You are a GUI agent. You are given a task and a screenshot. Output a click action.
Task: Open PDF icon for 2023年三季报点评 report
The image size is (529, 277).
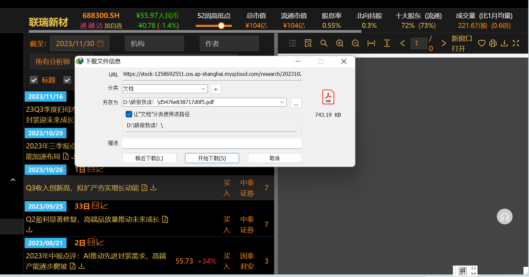point(66,156)
